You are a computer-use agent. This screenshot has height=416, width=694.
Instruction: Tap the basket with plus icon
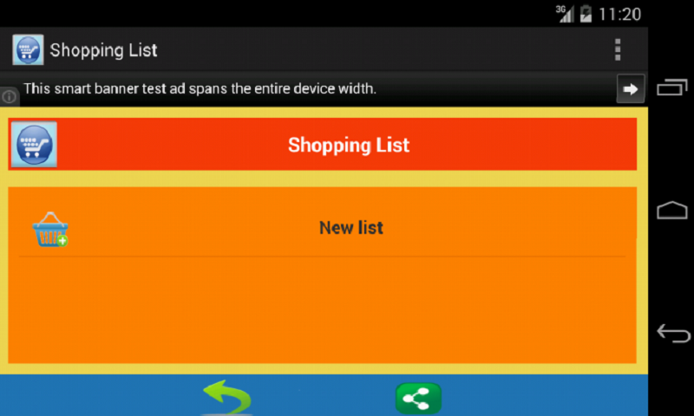pos(50,230)
